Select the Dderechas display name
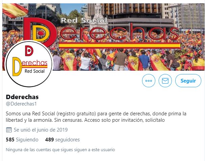The height and width of the screenshot is (161, 205). [x=22, y=97]
